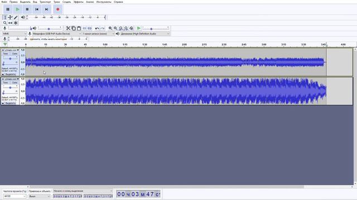Copy the selection with the copy icon
Viewport: 357px width, 200px height.
(x=74, y=28)
